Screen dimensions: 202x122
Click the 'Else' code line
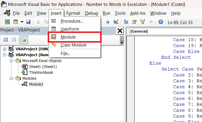point(155,63)
